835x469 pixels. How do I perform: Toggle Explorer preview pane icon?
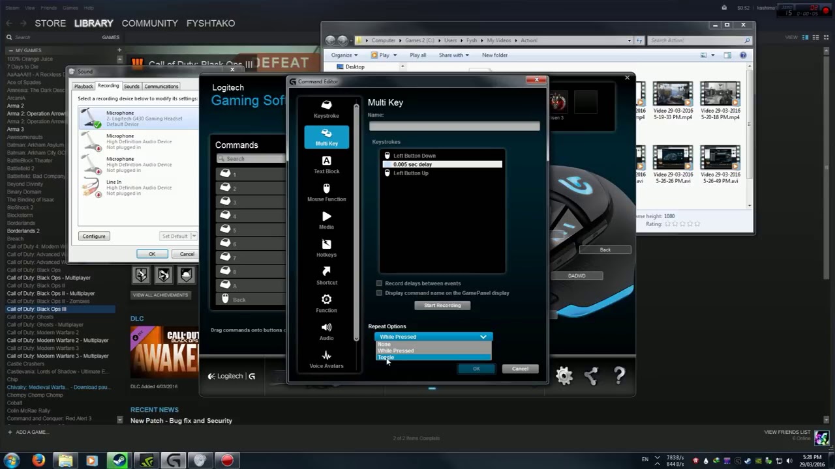coord(727,55)
